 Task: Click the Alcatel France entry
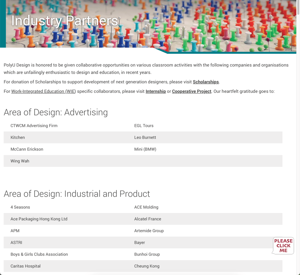(x=147, y=219)
